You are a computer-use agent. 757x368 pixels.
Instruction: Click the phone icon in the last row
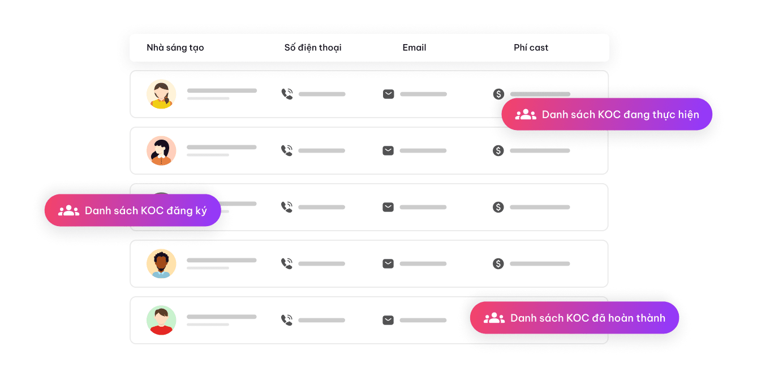(x=287, y=320)
